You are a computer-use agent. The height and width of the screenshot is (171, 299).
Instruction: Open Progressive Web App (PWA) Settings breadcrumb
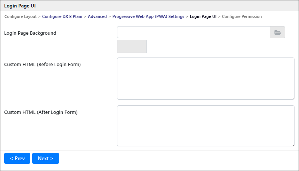(x=148, y=16)
